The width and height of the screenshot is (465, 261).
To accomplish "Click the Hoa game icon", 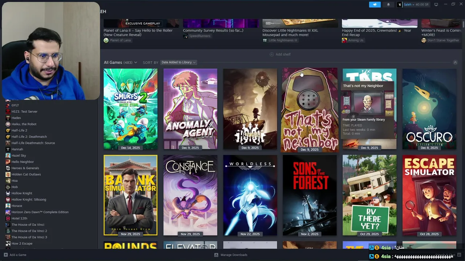I will pyautogui.click(x=8, y=181).
